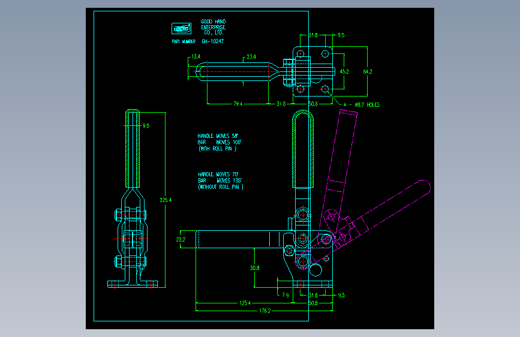Click the 'PART NUMBER' label

click(x=184, y=41)
